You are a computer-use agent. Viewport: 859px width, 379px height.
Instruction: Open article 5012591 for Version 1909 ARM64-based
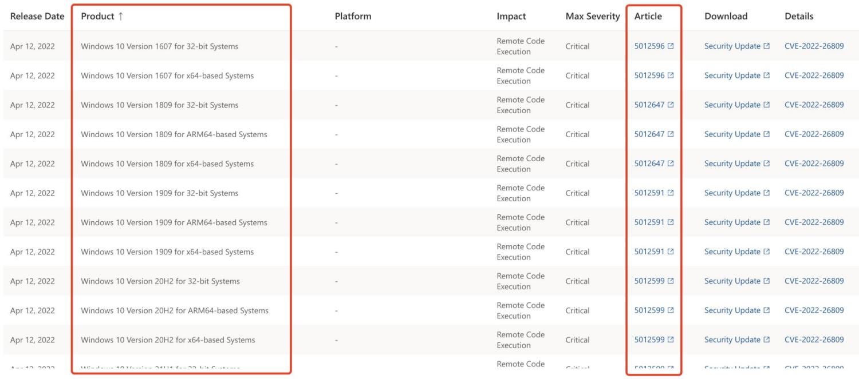pos(654,222)
